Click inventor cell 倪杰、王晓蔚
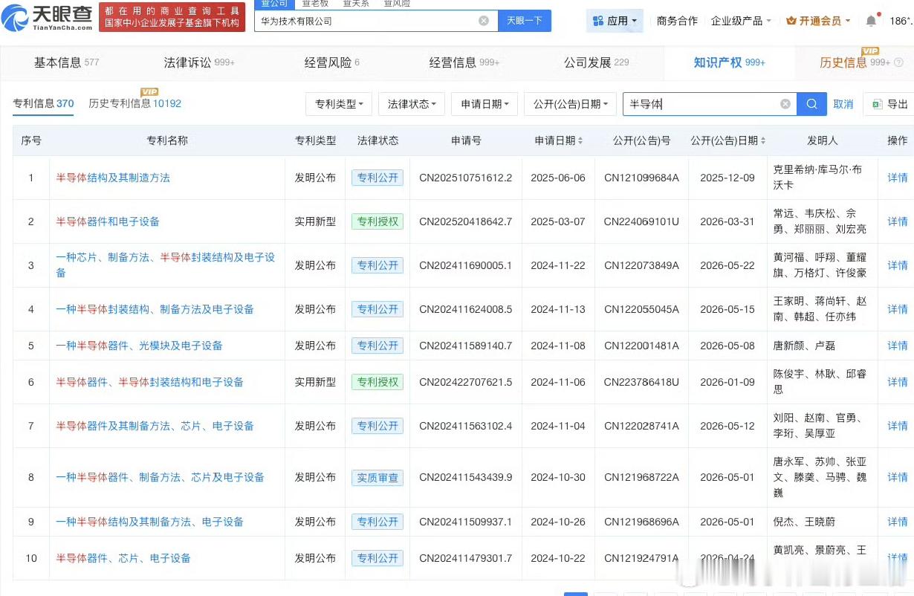The width and height of the screenshot is (914, 596). (805, 522)
